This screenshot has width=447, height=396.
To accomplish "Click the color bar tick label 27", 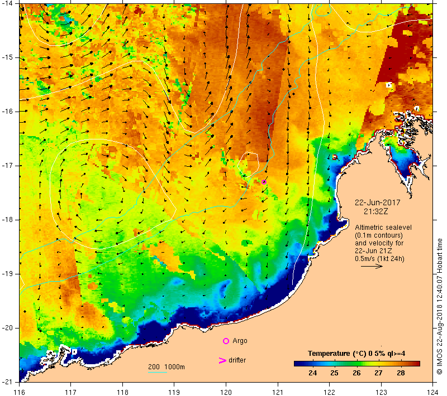I will point(379,373).
